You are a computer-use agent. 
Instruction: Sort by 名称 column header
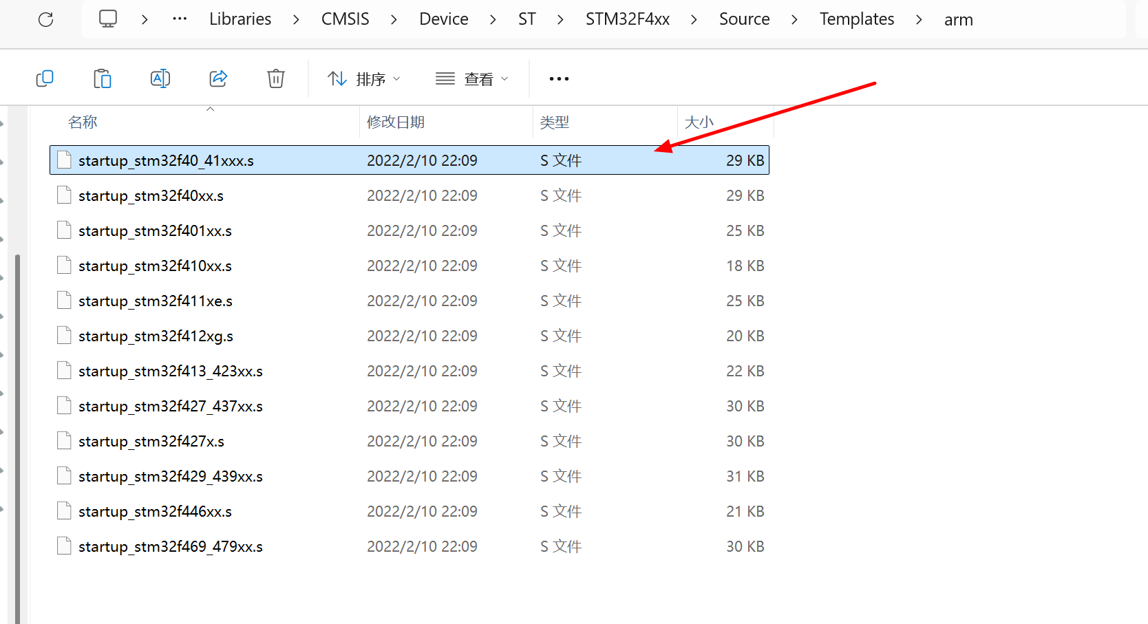click(83, 122)
